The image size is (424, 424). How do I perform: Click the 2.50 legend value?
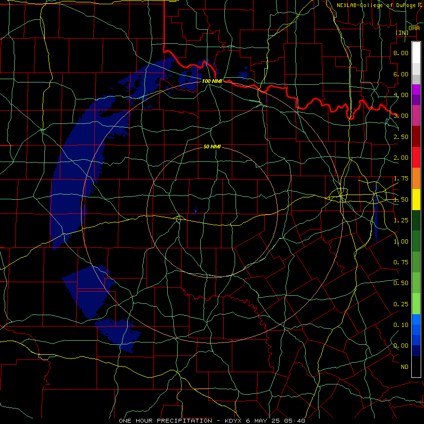(x=401, y=137)
